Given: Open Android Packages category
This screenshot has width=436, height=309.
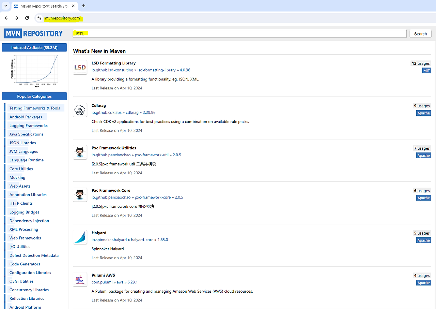Looking at the screenshot, I should tap(26, 117).
